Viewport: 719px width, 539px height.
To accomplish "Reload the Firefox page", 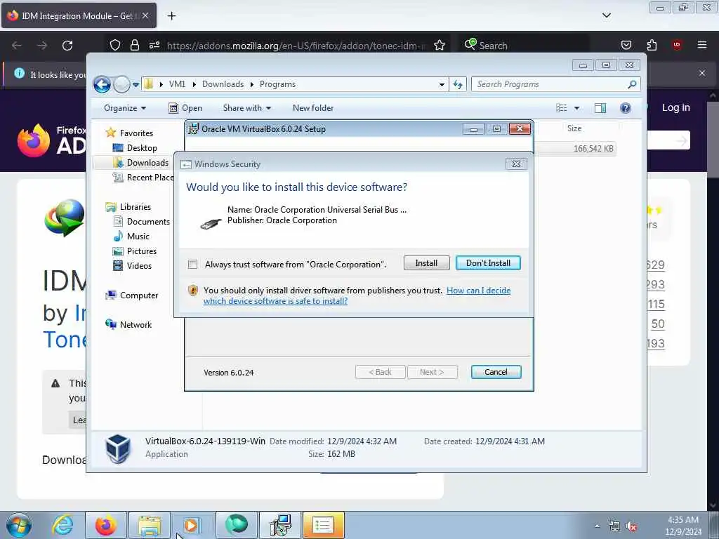I will [67, 46].
